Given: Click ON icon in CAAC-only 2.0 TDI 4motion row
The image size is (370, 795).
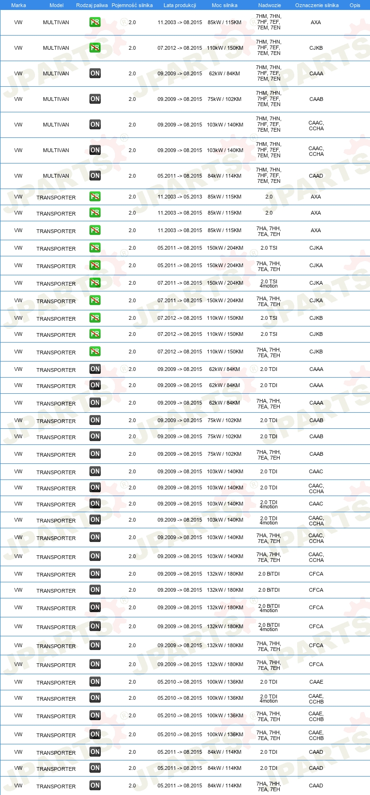Looking at the screenshot, I should tap(95, 504).
